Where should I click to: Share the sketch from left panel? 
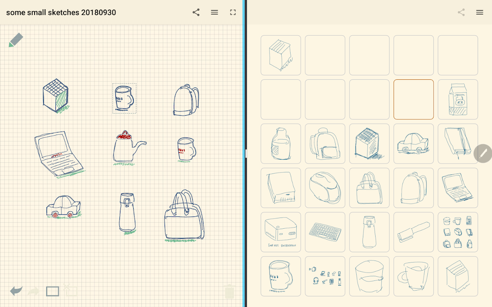click(196, 12)
